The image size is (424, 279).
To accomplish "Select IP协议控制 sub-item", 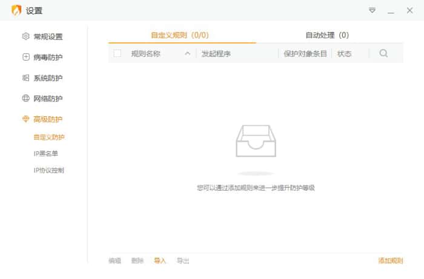I will coord(48,170).
